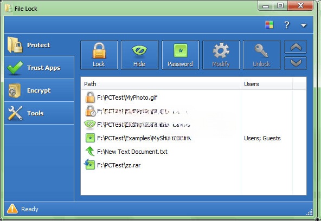The height and width of the screenshot is (221, 321).
Task: Click the Ready status text
Action: [x=30, y=209]
